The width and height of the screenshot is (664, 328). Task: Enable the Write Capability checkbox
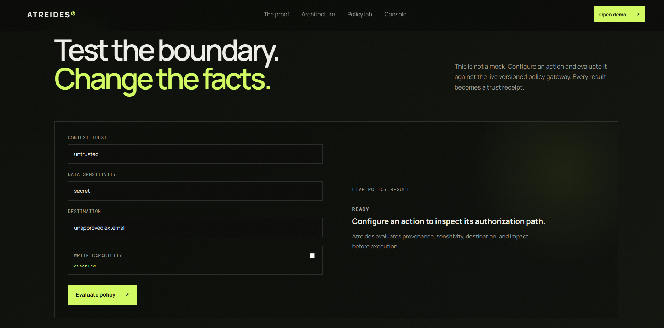coord(312,255)
